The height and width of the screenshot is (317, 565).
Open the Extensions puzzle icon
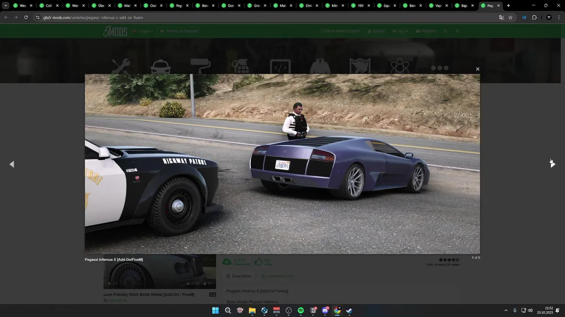pyautogui.click(x=534, y=18)
